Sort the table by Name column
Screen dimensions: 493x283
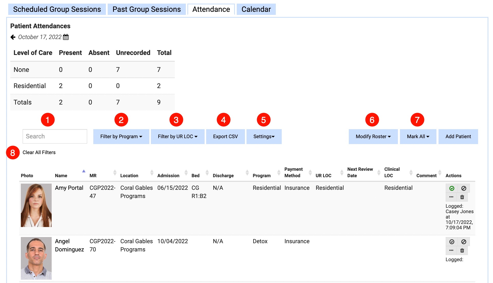pos(61,176)
